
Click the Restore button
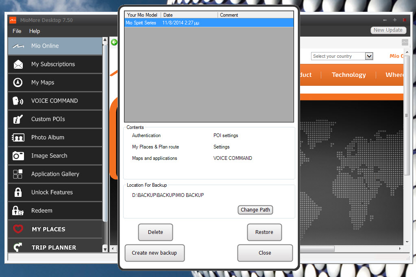click(264, 232)
